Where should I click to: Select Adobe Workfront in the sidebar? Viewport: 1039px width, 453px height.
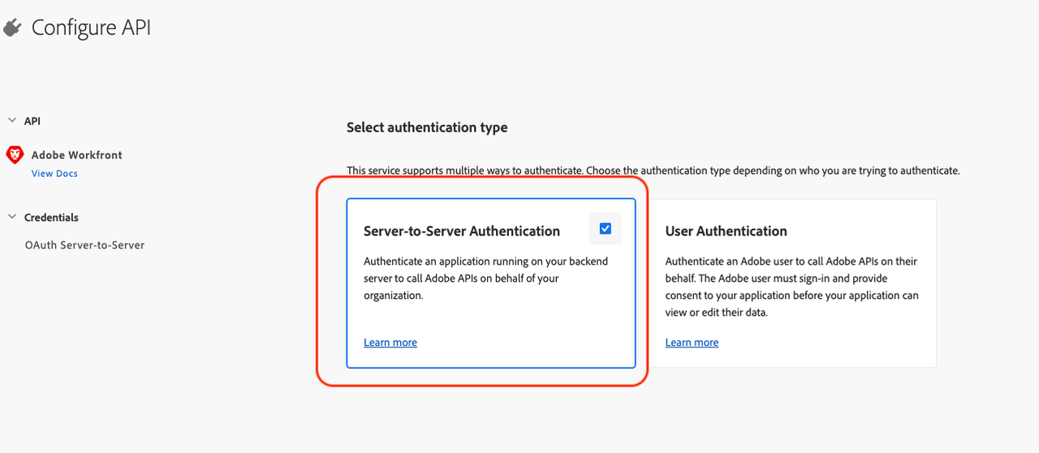coord(76,154)
